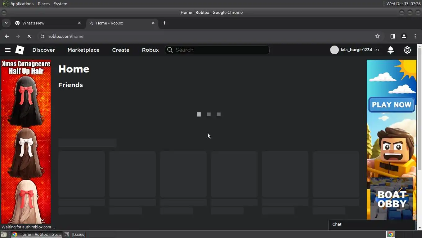This screenshot has height=238, width=422.
Task: Close the What's New tab
Action: 79,23
